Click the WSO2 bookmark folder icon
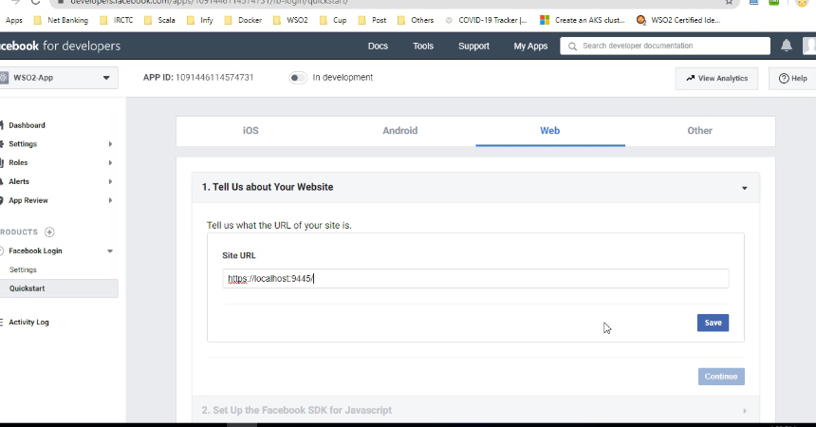Image resolution: width=816 pixels, height=427 pixels. 277,20
